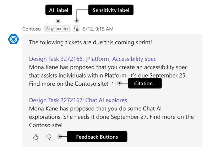Click the 5/12, 9:15 AM timestamp
Screen dimensions: 213x161
99,29
